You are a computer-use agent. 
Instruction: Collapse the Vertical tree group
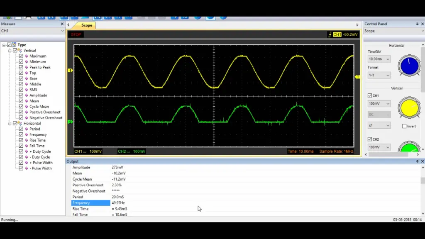(x=10, y=51)
